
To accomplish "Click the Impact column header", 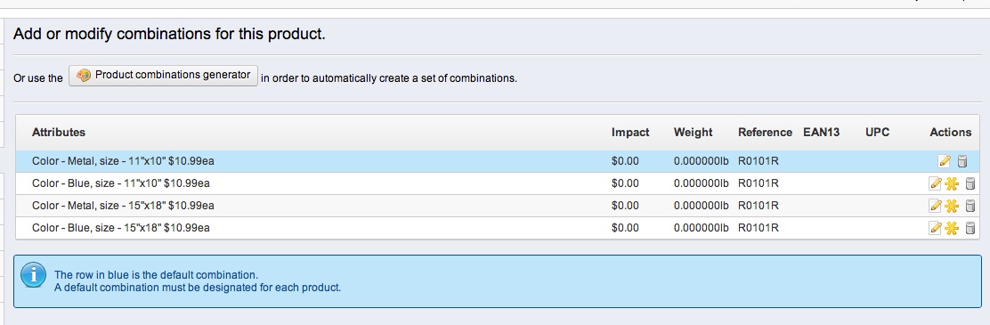I will [630, 132].
